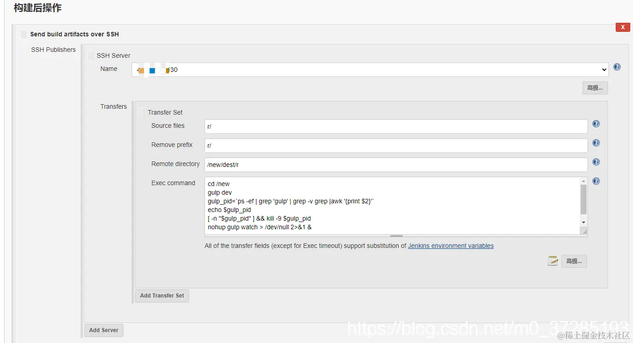
Task: Open the SSH Server Name dropdown
Action: 370,70
